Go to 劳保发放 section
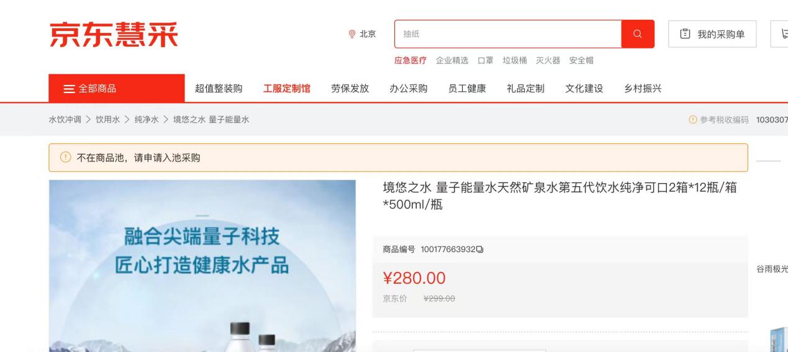 point(350,88)
